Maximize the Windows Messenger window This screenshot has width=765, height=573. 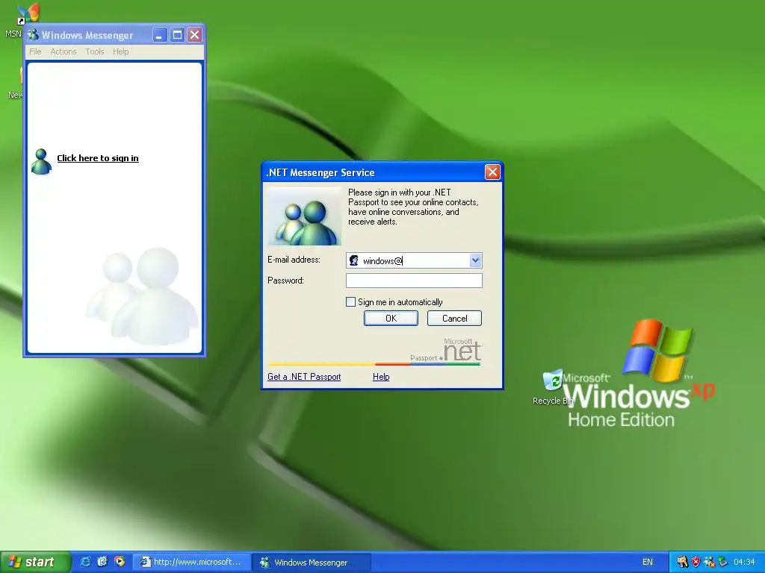(x=178, y=34)
